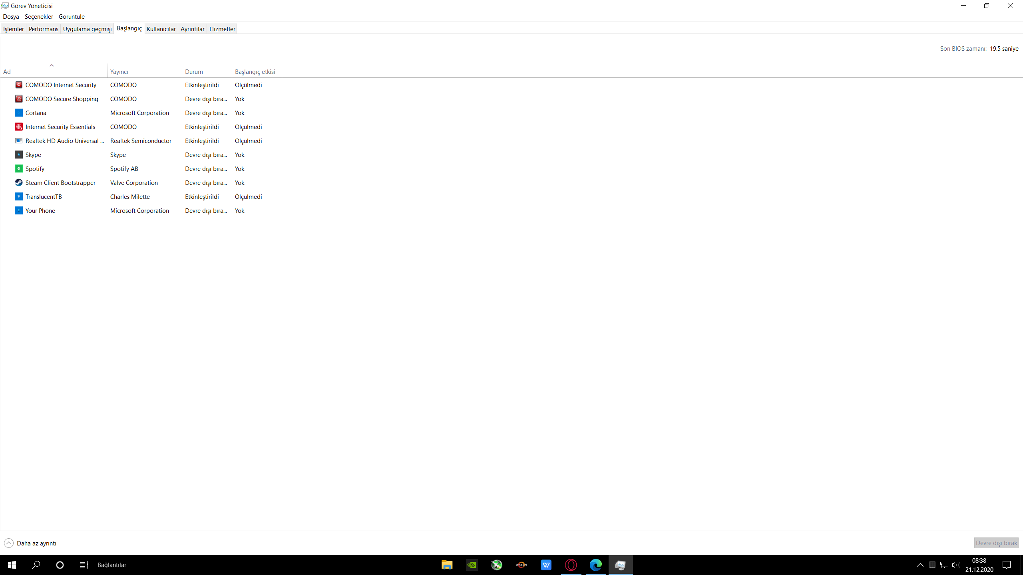1023x575 pixels.
Task: Click the Bağlantılar taskbar toolbar
Action: coord(112,565)
